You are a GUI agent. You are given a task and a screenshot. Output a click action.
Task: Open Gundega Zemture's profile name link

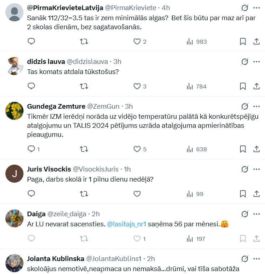(x=56, y=106)
